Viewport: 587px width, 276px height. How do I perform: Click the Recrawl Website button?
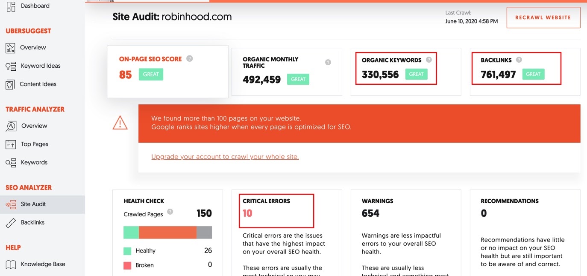point(543,17)
